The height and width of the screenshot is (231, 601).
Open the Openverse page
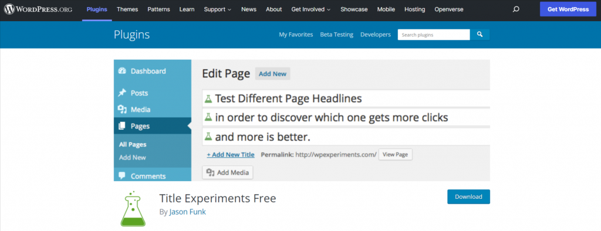449,9
